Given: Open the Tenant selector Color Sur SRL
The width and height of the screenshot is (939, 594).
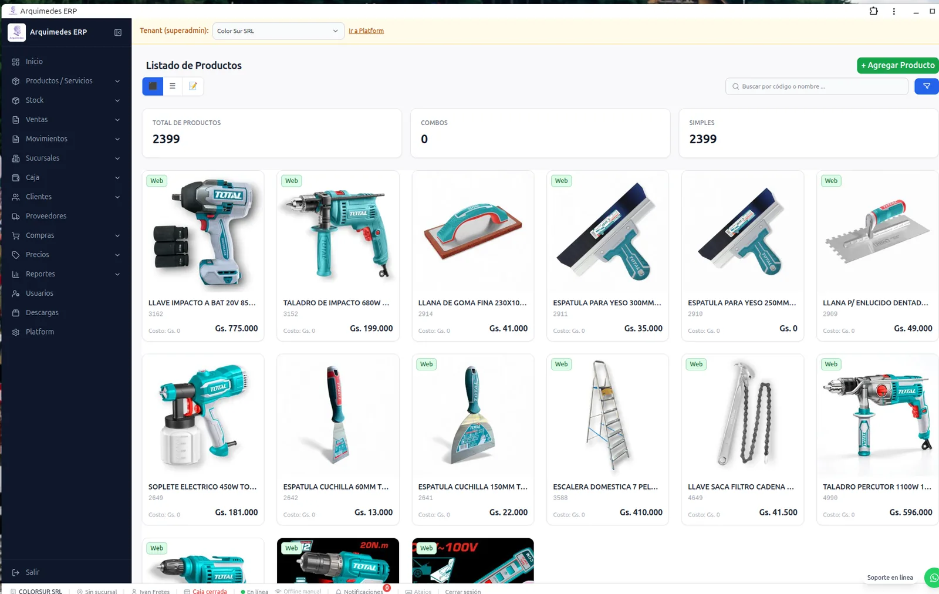Looking at the screenshot, I should [x=278, y=31].
